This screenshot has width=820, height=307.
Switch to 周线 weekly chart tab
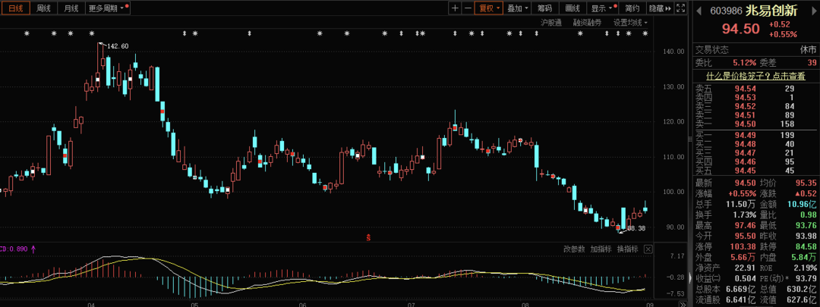click(43, 8)
